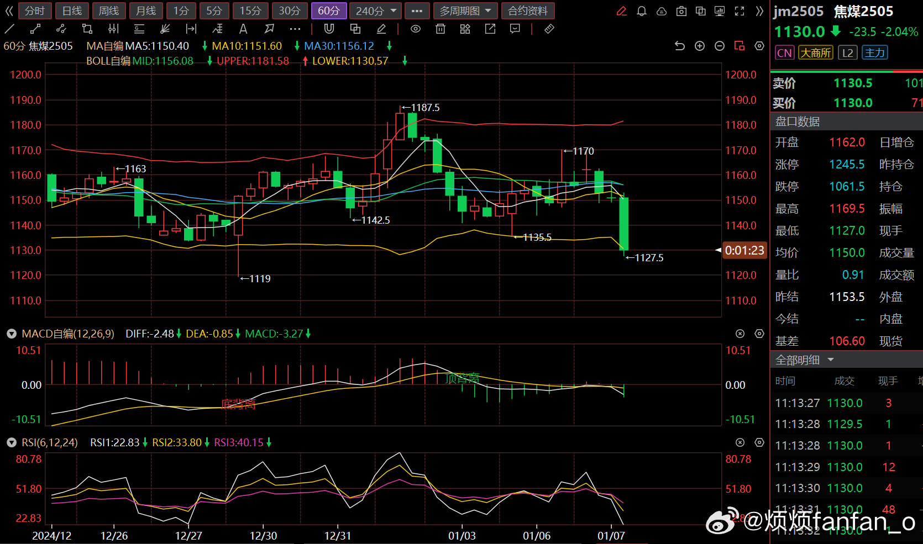Take a chart screenshot with camera icon
The width and height of the screenshot is (923, 544).
pos(681,11)
